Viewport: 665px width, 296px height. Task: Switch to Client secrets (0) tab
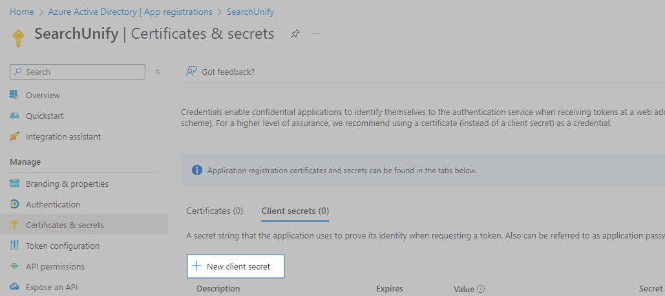(295, 211)
